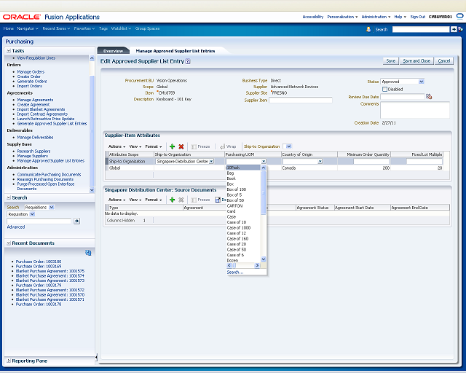Open the Personalization menu
Viewport: 466px width, 373px height.
[x=342, y=17]
